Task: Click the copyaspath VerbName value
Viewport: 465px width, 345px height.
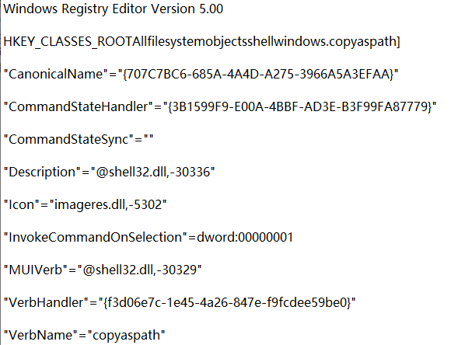Action: point(126,335)
